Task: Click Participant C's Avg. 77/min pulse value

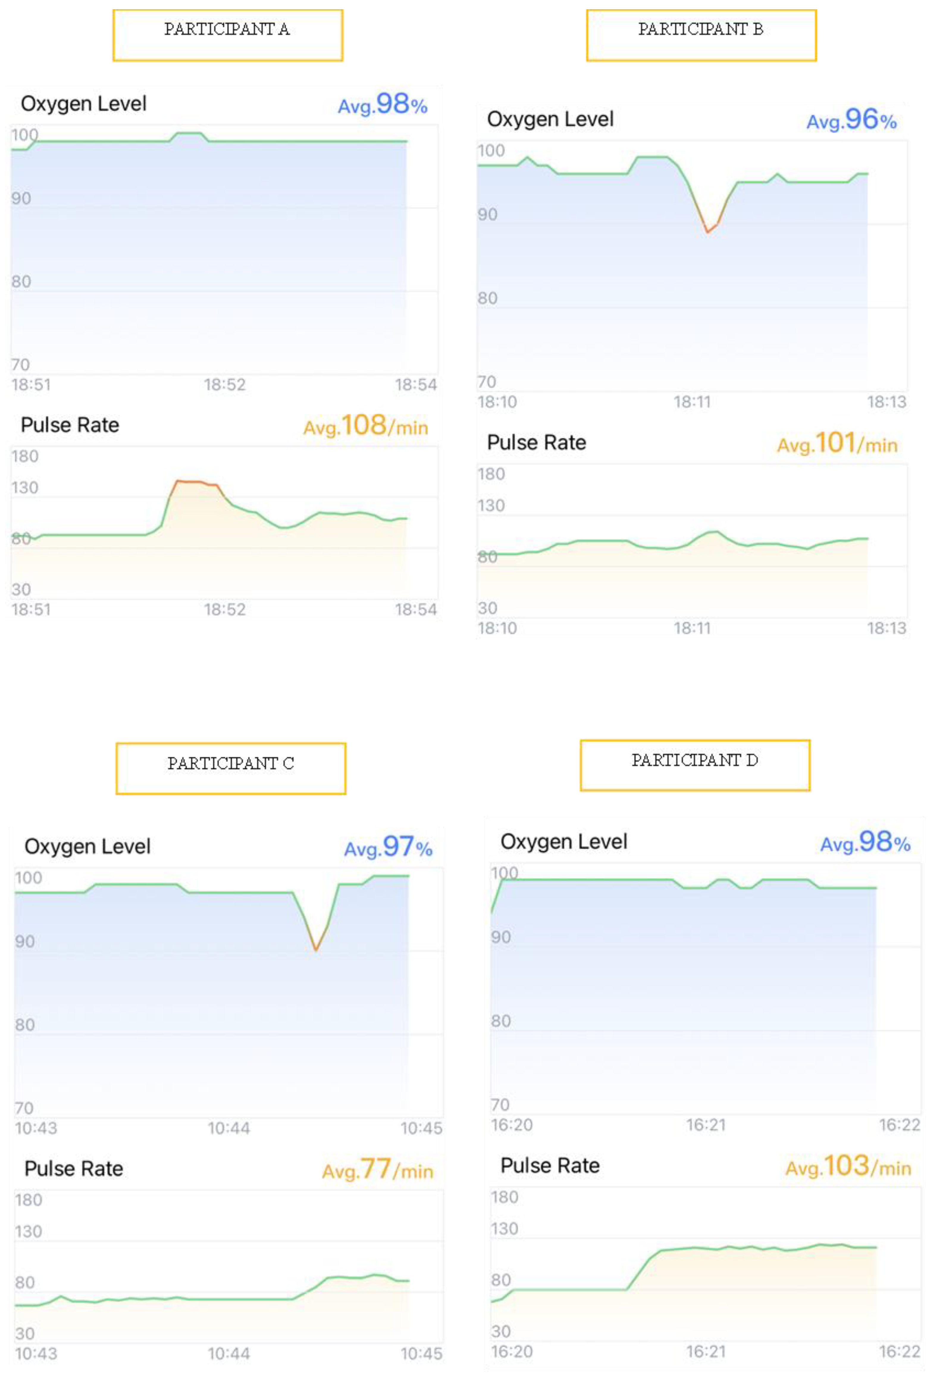Action: (x=377, y=1169)
